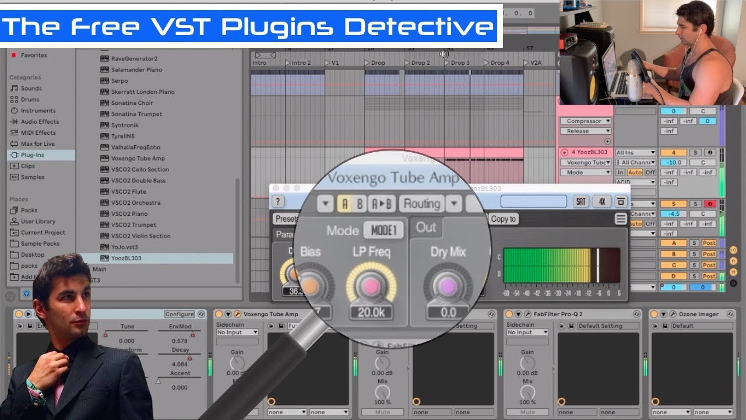The image size is (746, 420).
Task: Click the Presets button in Voxengo
Action: pyautogui.click(x=286, y=219)
